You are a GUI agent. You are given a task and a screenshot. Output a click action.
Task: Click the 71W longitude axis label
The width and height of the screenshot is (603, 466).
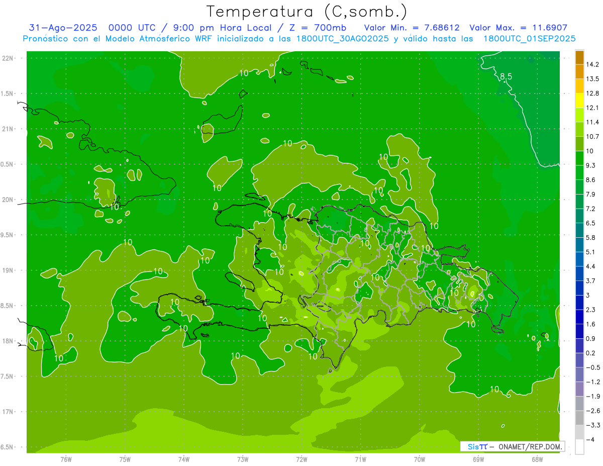360,459
